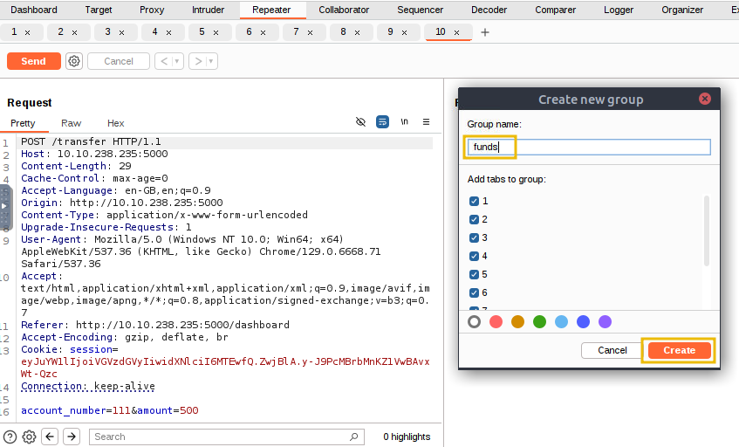Click the request Search field
The height and width of the screenshot is (447, 739).
tap(227, 437)
